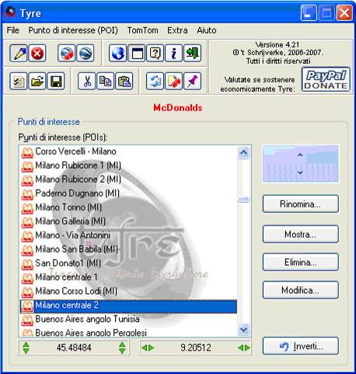Open the TomTom menu
The height and width of the screenshot is (374, 356).
142,30
